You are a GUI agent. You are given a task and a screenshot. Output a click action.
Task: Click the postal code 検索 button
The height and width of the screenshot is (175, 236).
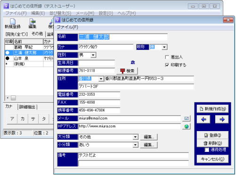127,71
